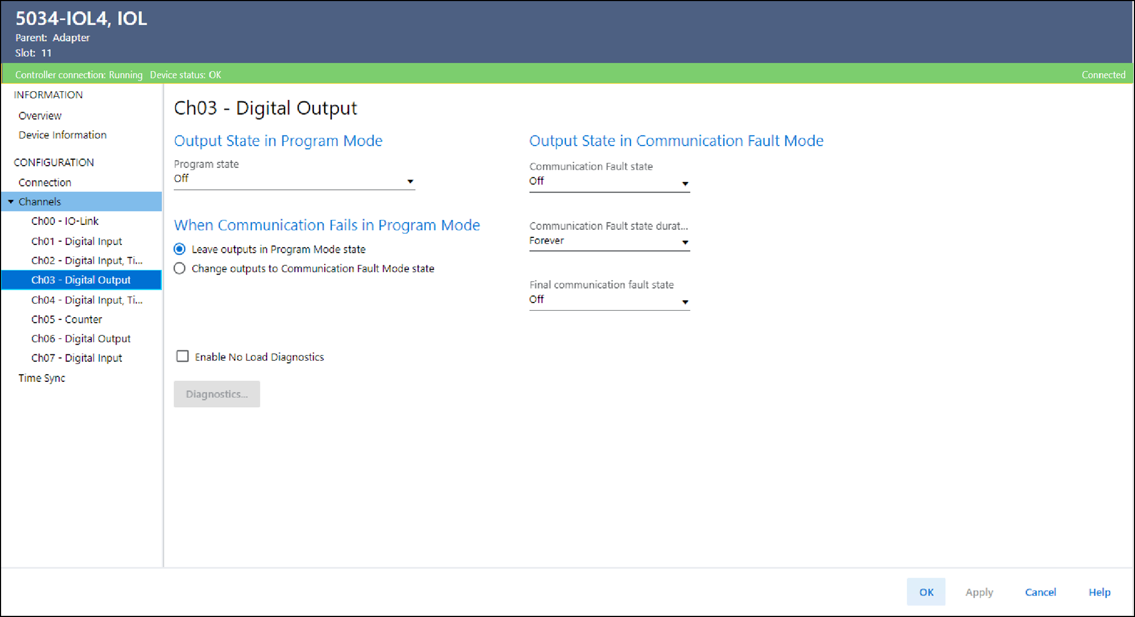The height and width of the screenshot is (617, 1135).
Task: Select Ch06 - Digital Output channel
Action: point(81,339)
